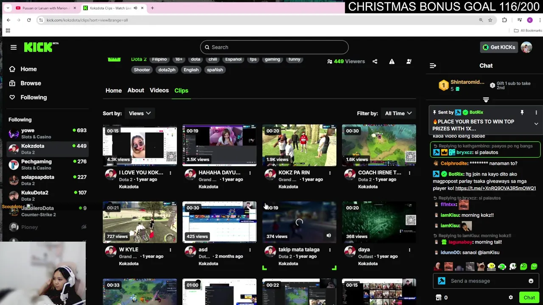The height and width of the screenshot is (305, 543).
Task: Open KukuDota2 channel in Following list
Action: [x=48, y=195]
